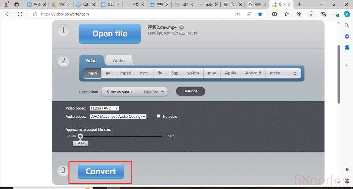Switch to the Audio tab
The width and height of the screenshot is (353, 189).
119,60
